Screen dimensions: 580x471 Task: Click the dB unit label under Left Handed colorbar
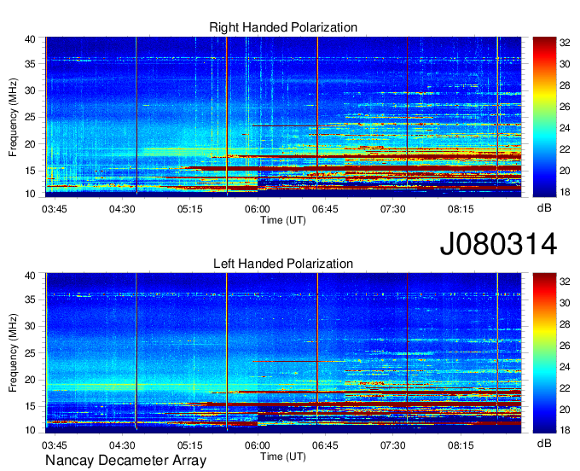tap(544, 443)
